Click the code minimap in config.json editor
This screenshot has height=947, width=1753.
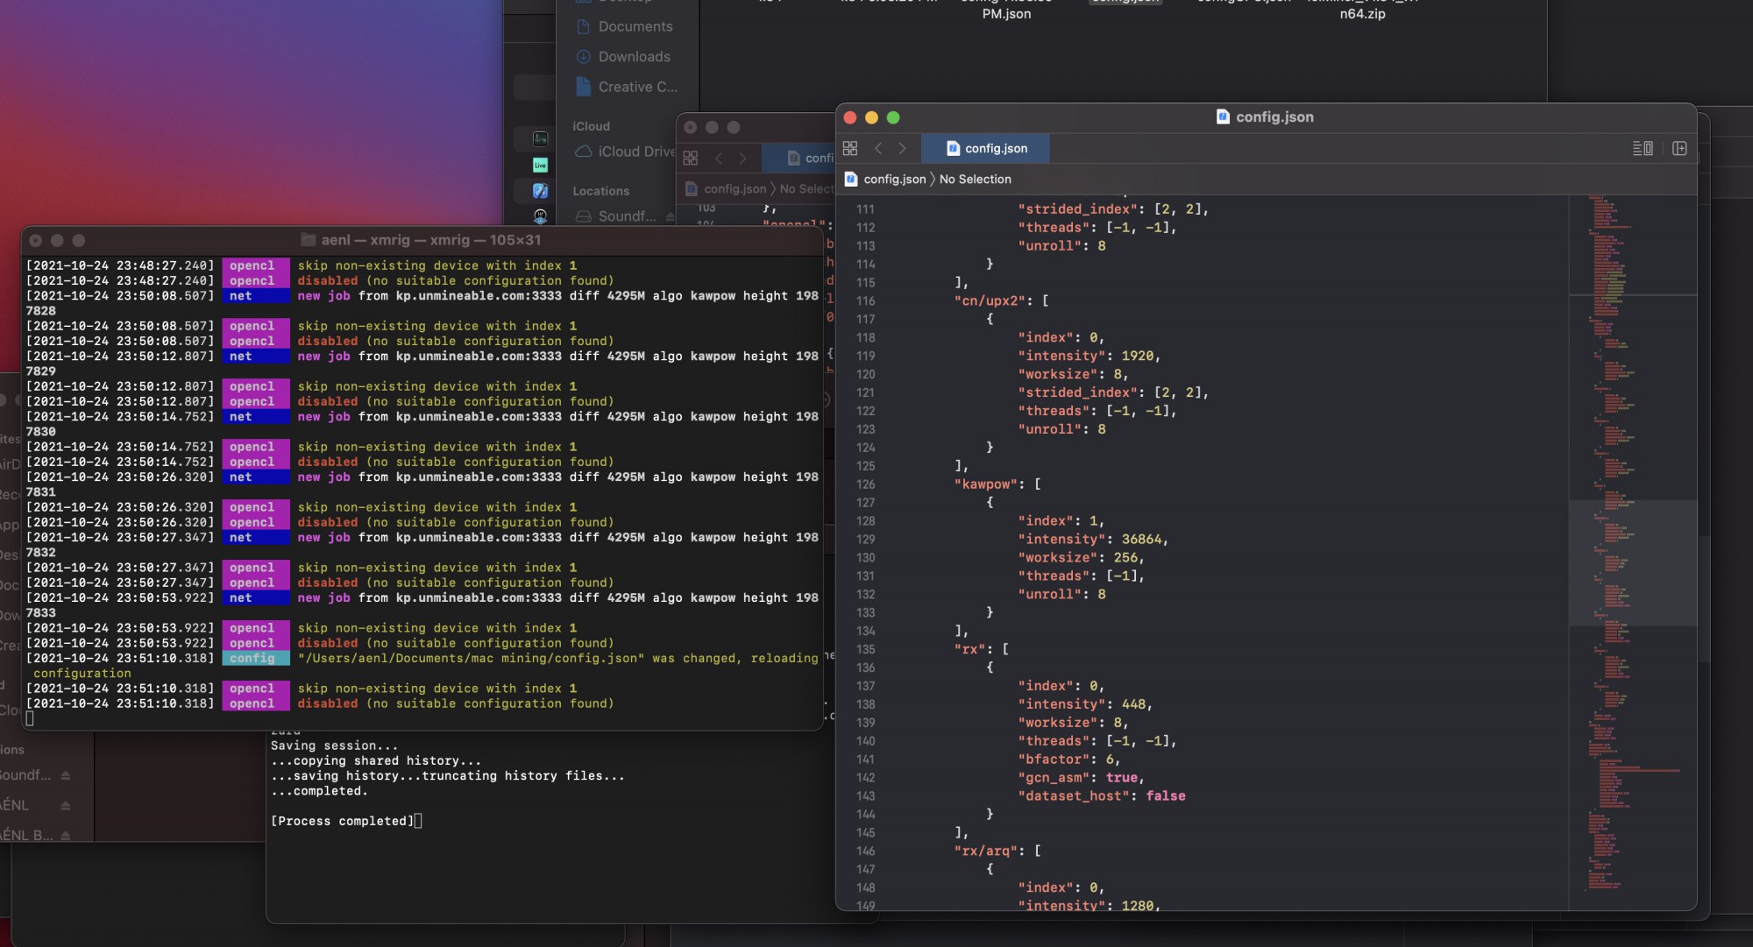[1632, 552]
